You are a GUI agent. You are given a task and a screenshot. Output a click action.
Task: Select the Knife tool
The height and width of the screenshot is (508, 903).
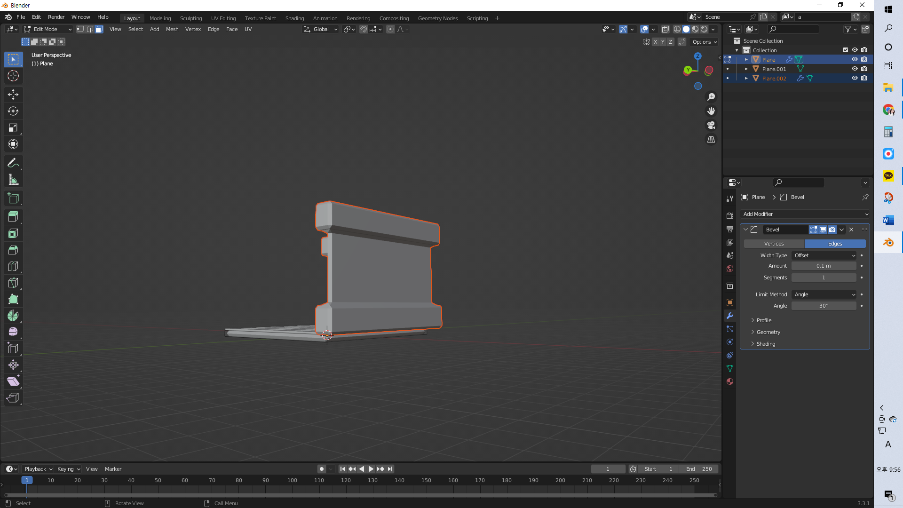13,283
